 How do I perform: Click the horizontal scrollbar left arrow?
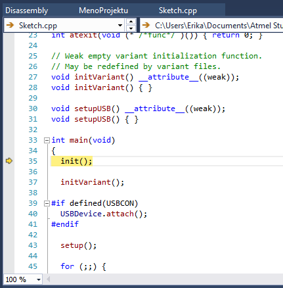click(49, 279)
